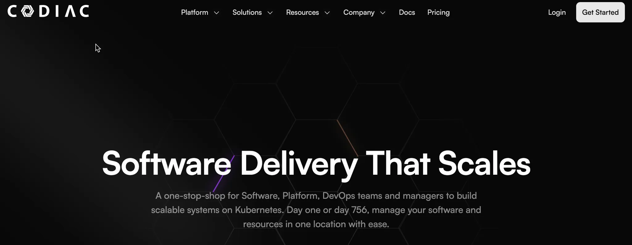Screen dimensions: 632x245
Task: Click the 'Software Delivery That Scales' headline
Action: coord(316,163)
